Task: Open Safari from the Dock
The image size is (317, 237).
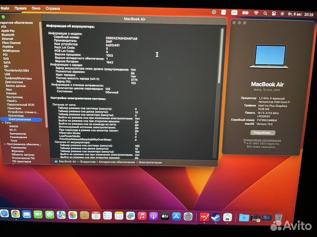Action: (x=4, y=214)
